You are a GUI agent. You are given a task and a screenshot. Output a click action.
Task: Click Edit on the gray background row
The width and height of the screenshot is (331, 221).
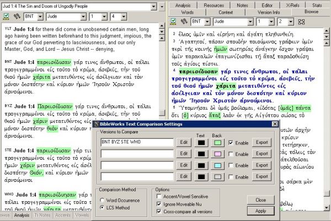[184, 176]
